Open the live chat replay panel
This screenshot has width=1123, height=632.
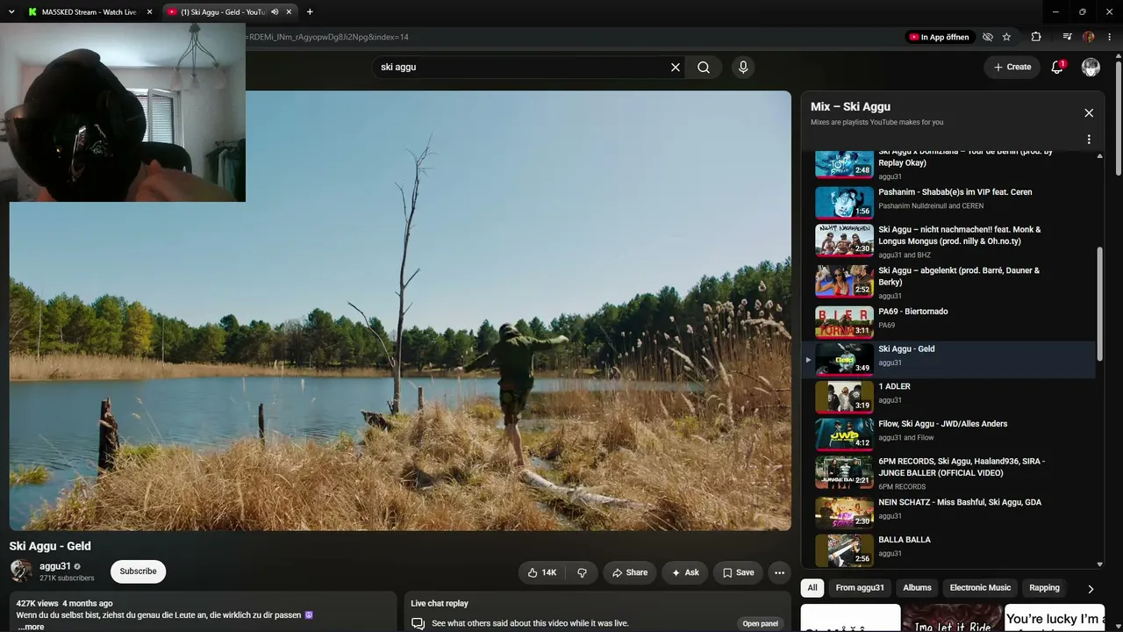(760, 623)
